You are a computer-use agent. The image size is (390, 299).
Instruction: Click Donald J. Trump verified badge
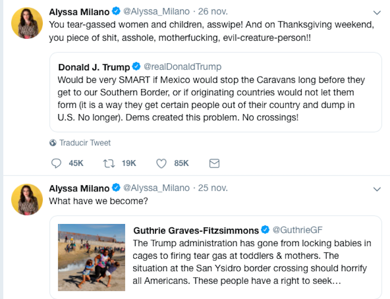click(x=136, y=67)
